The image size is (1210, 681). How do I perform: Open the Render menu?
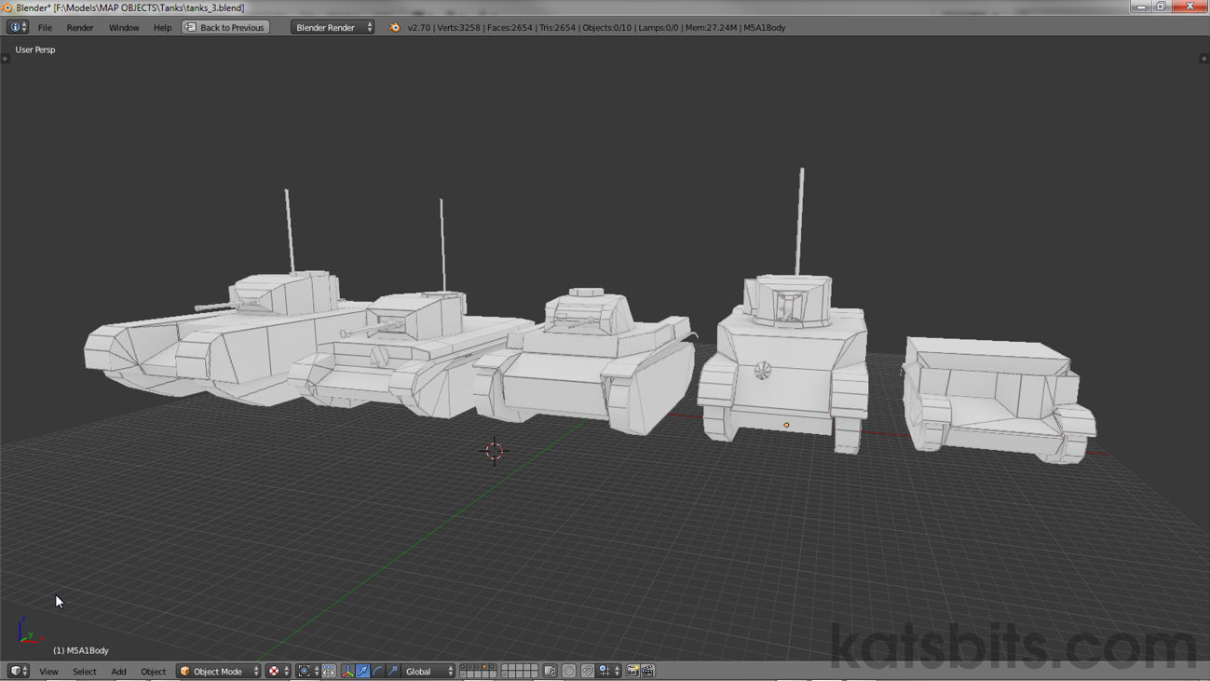click(80, 27)
